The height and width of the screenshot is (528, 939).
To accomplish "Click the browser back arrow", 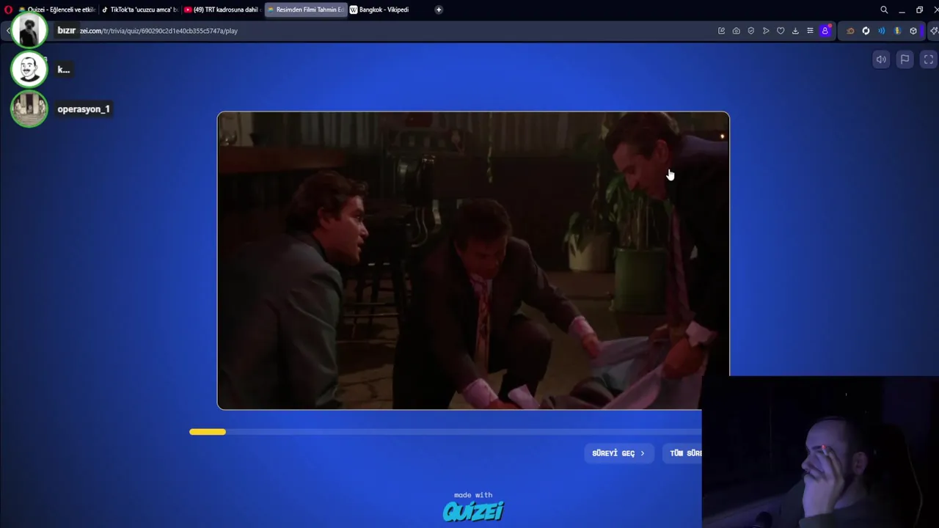I will tap(8, 31).
